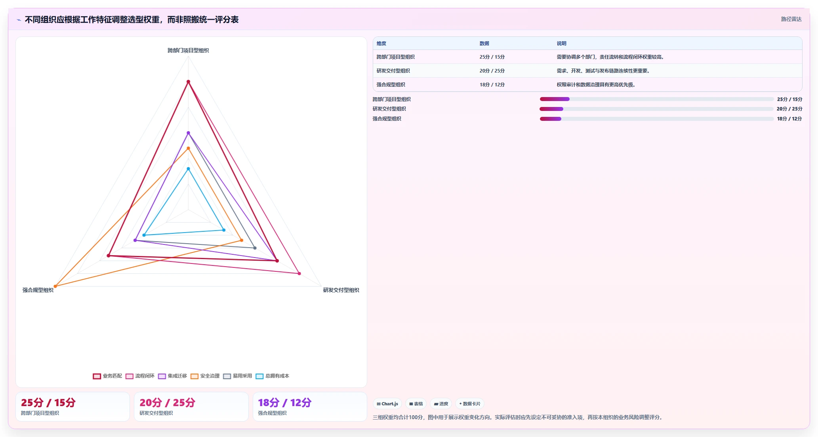Hide the 安全治理 series via legend
818x437 pixels.
[205, 376]
